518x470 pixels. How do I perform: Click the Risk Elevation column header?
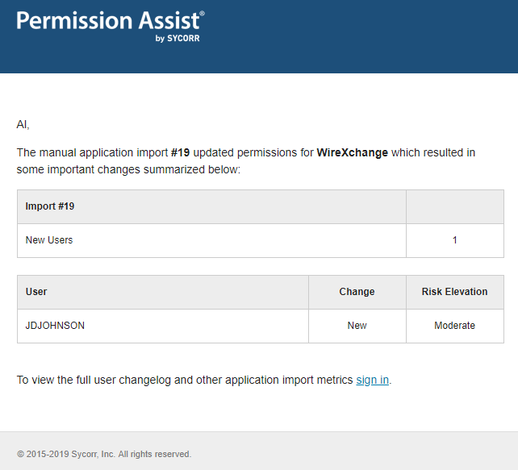pyautogui.click(x=455, y=292)
